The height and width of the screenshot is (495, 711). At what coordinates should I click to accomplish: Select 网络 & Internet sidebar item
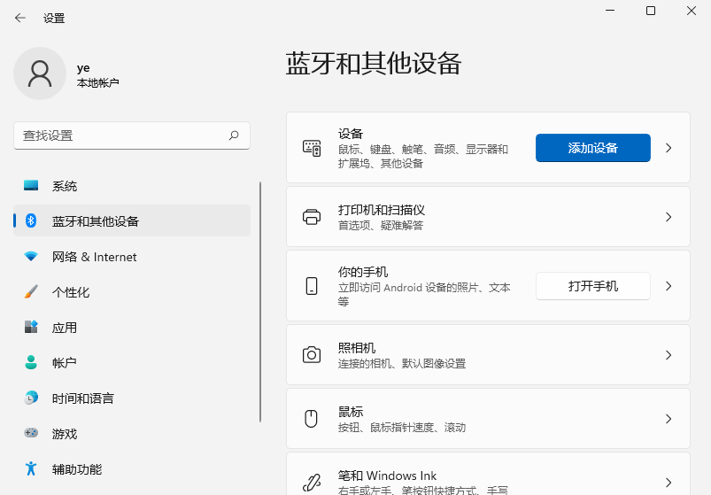tap(94, 257)
